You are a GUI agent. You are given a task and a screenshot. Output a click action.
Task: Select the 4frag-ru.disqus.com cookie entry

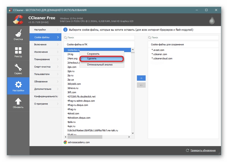click(x=78, y=105)
